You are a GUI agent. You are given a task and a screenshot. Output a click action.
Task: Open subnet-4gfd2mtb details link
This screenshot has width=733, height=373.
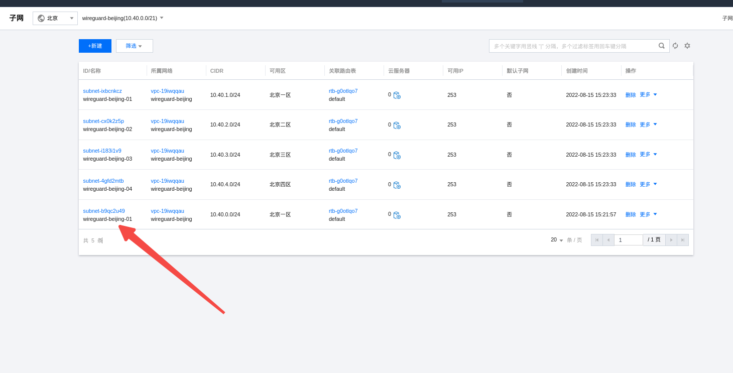(x=103, y=181)
